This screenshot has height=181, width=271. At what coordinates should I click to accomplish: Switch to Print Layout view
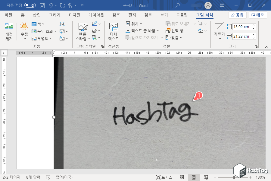[194, 177]
